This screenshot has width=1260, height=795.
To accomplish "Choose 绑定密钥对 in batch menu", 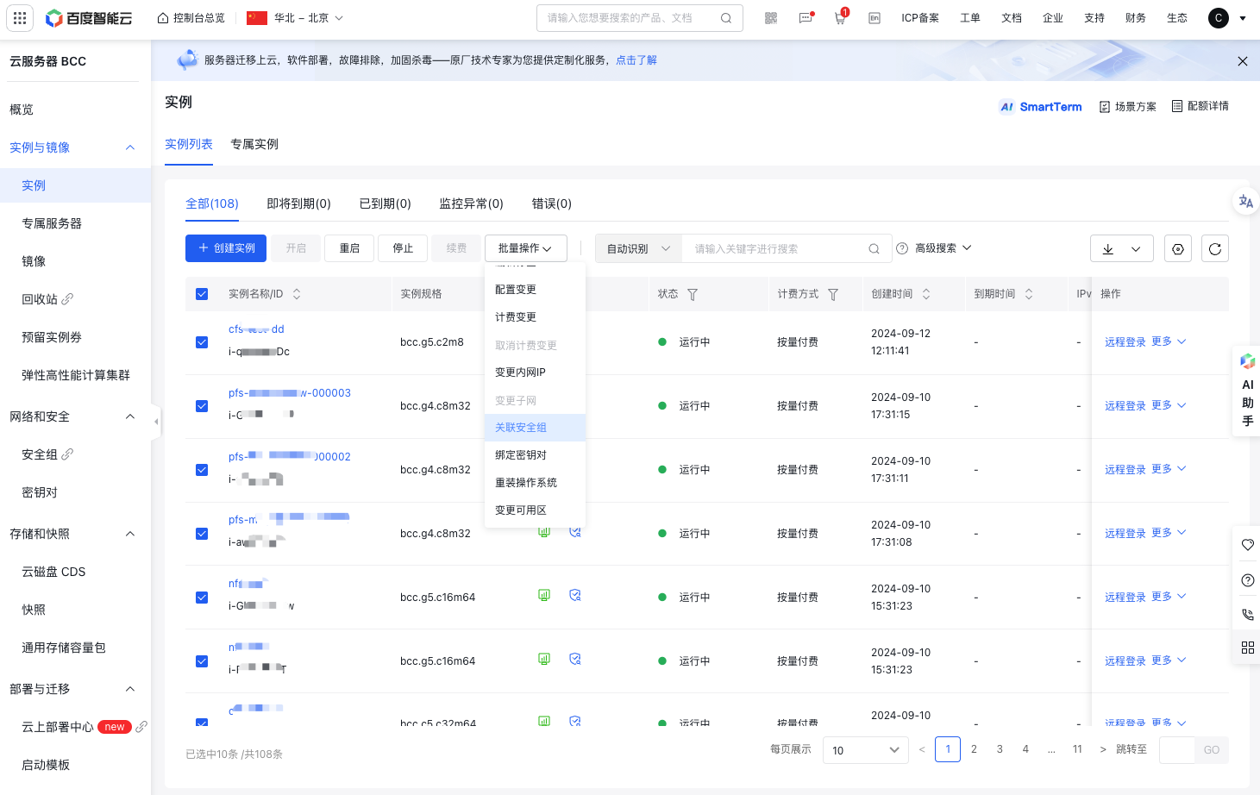I will (536, 455).
